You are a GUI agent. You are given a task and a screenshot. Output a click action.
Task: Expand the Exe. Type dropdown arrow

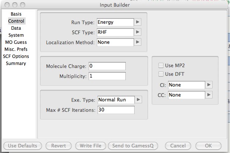pyautogui.click(x=138, y=100)
